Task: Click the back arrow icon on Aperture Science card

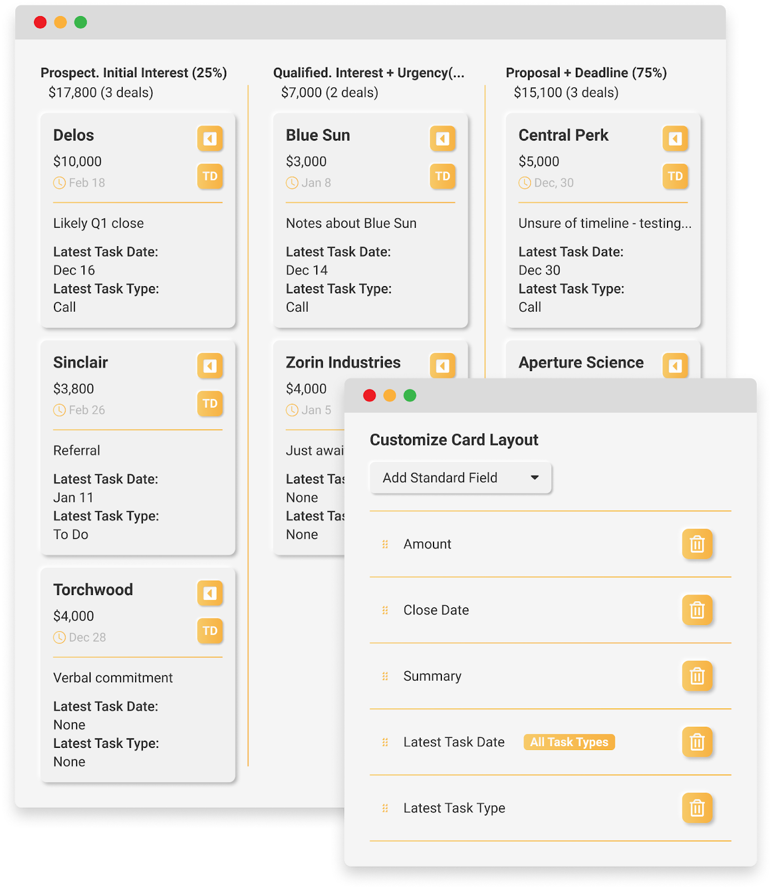Action: [x=675, y=366]
